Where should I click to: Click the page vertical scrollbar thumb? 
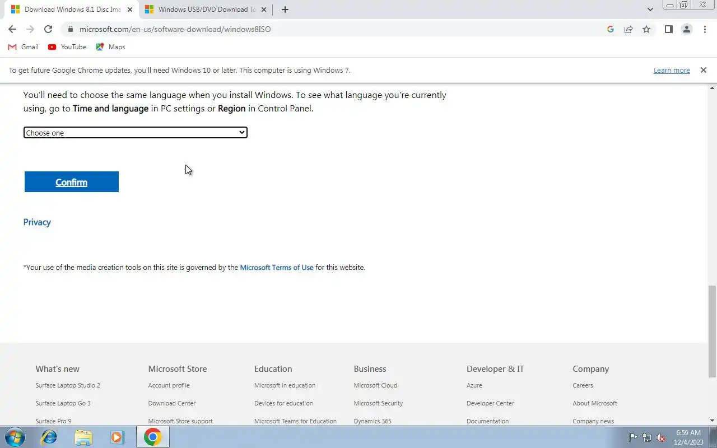[713, 332]
